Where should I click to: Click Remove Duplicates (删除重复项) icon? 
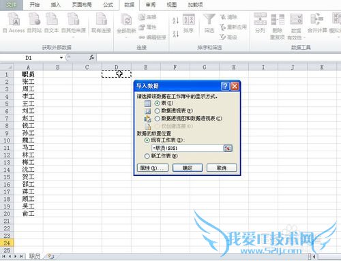click(278, 26)
